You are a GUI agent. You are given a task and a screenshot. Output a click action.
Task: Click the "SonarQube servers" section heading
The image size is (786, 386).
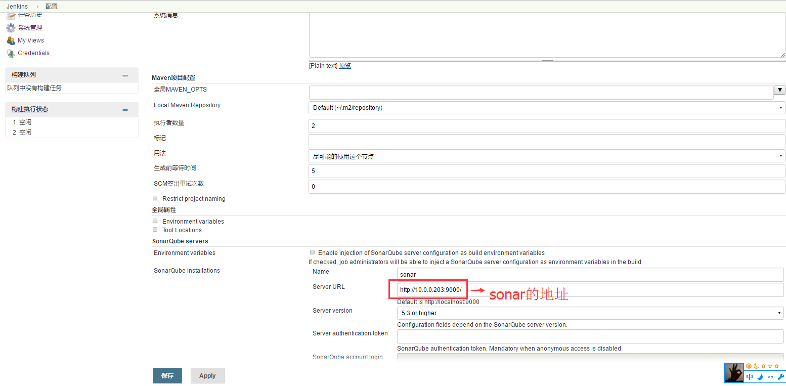(x=180, y=241)
